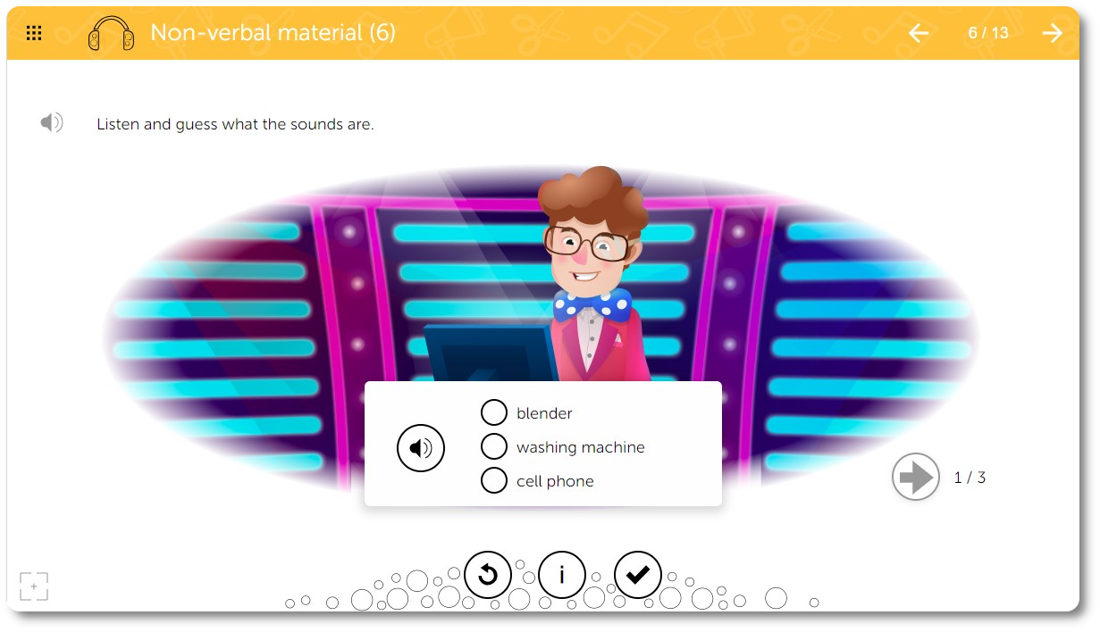The height and width of the screenshot is (632, 1100).
Task: Select the cell phone option
Action: [x=494, y=480]
